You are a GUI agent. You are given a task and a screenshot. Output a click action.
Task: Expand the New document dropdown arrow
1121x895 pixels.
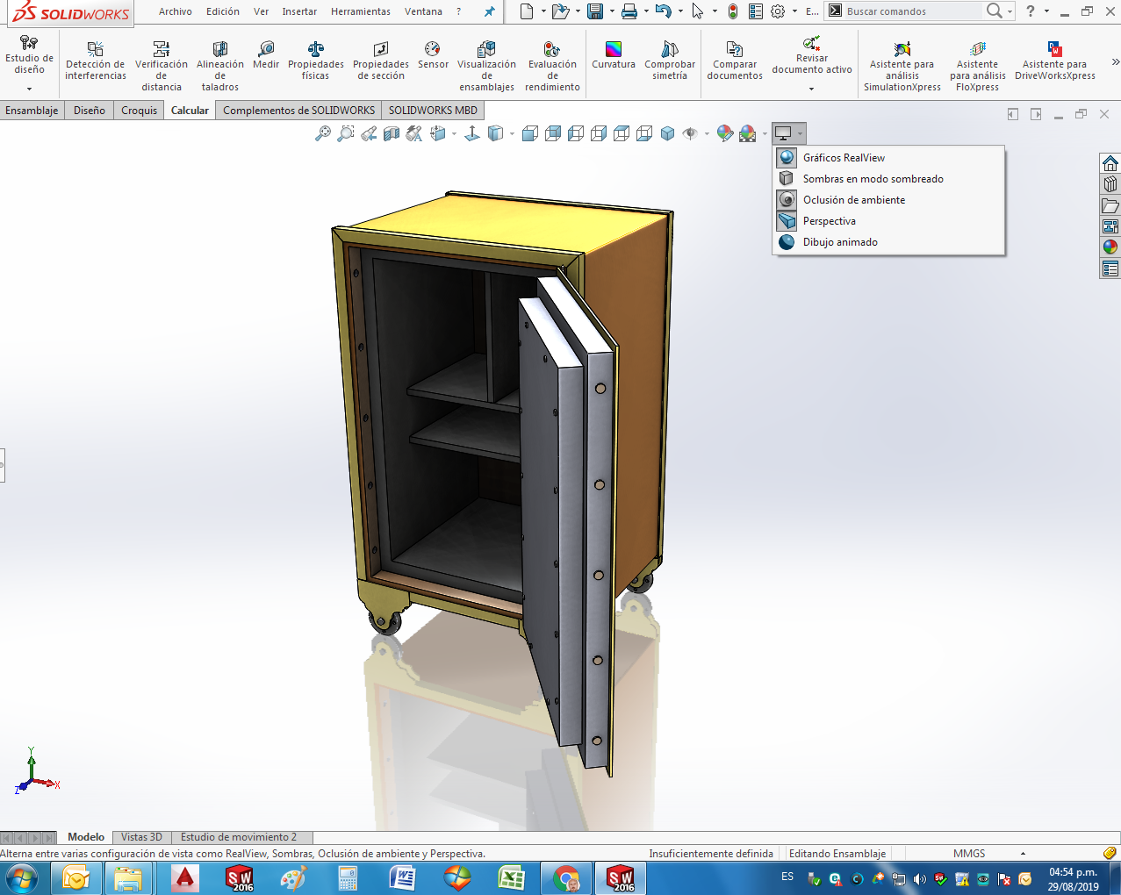(543, 11)
